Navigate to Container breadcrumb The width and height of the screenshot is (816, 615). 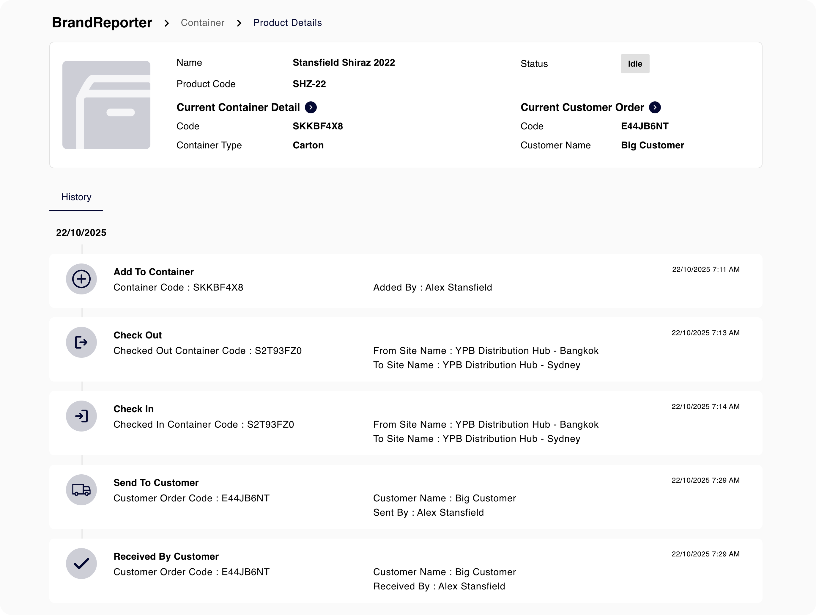pos(203,23)
